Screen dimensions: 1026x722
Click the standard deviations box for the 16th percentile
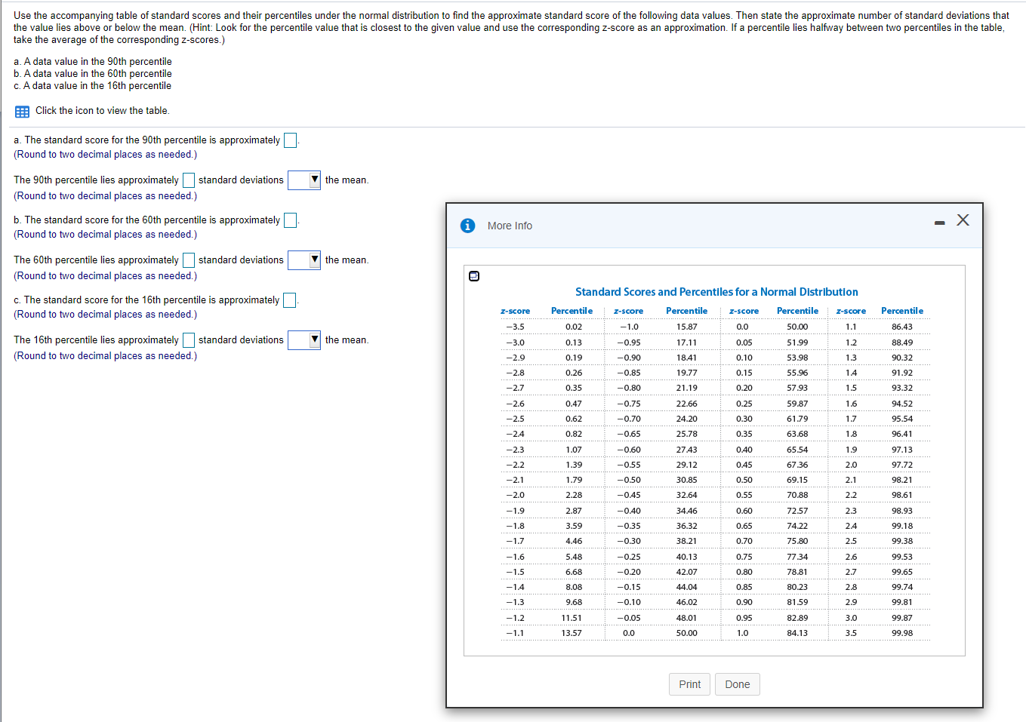click(x=188, y=339)
